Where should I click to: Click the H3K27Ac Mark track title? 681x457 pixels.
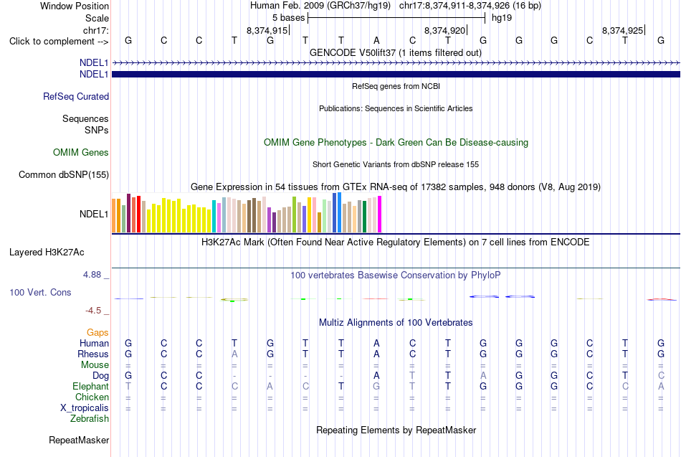396,242
